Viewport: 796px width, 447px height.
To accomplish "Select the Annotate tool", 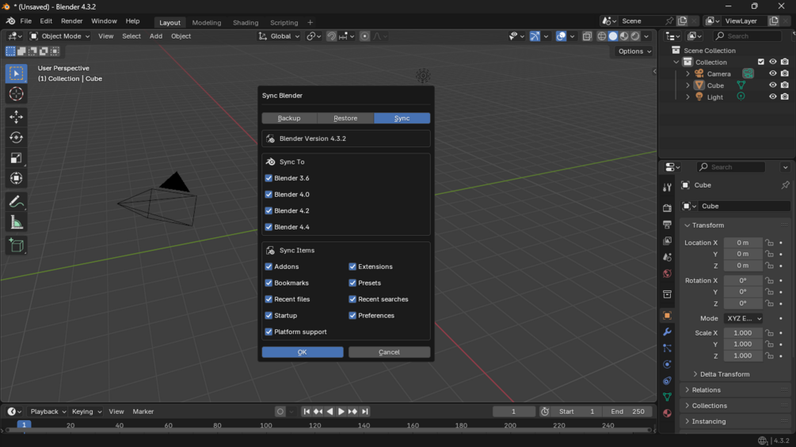I will pos(17,202).
